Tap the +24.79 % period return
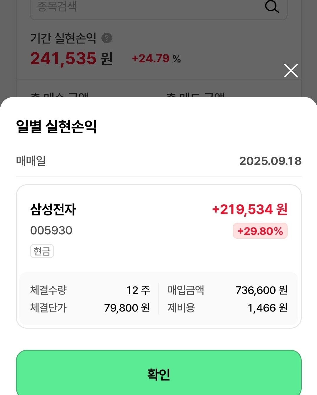This screenshot has width=317, height=395. pyautogui.click(x=156, y=58)
